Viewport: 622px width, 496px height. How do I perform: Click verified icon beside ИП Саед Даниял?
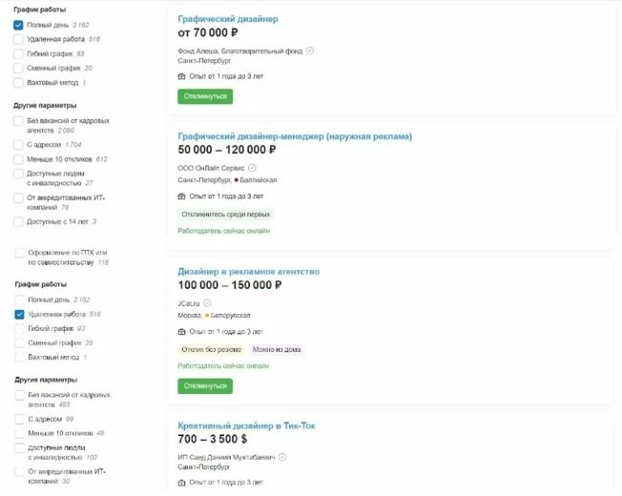[x=282, y=457]
